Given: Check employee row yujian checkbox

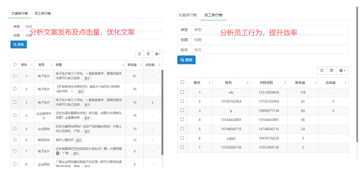Looking at the screenshot, I should click(182, 138).
